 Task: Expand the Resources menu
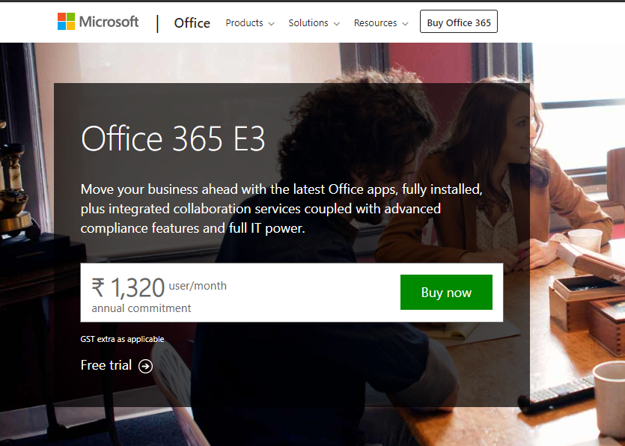(375, 23)
